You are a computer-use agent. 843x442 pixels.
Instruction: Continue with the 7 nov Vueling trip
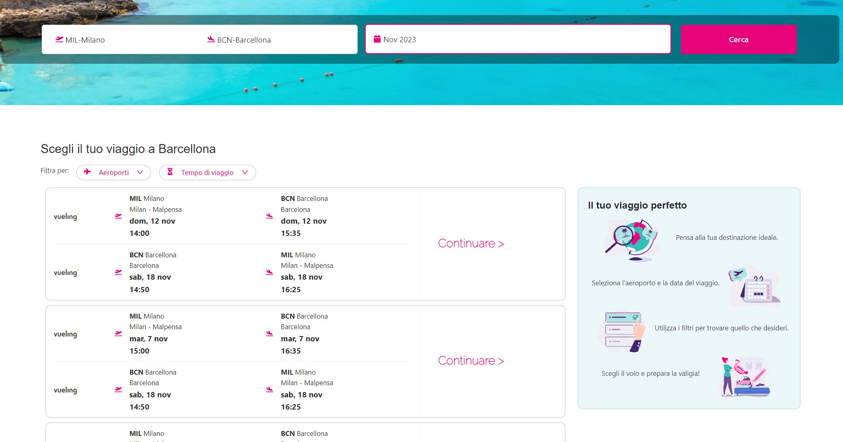[471, 361]
